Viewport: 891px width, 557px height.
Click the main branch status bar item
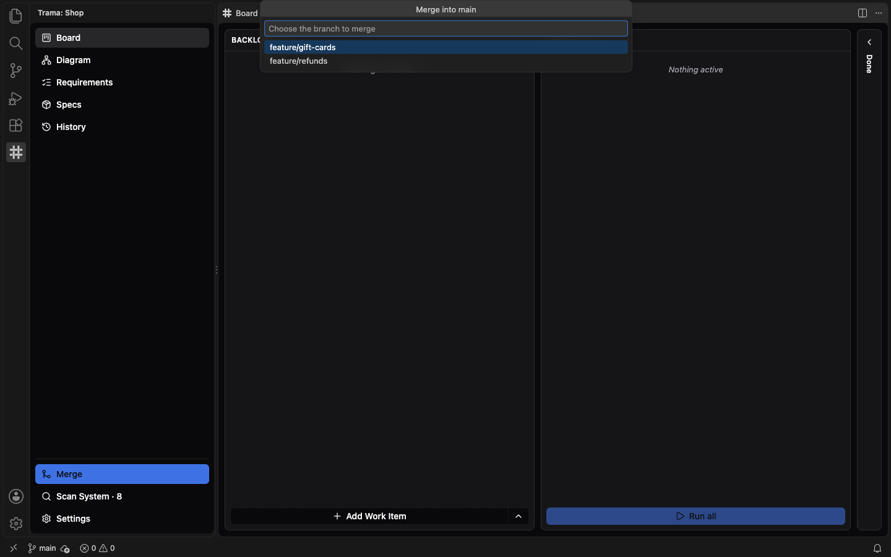pyautogui.click(x=42, y=548)
